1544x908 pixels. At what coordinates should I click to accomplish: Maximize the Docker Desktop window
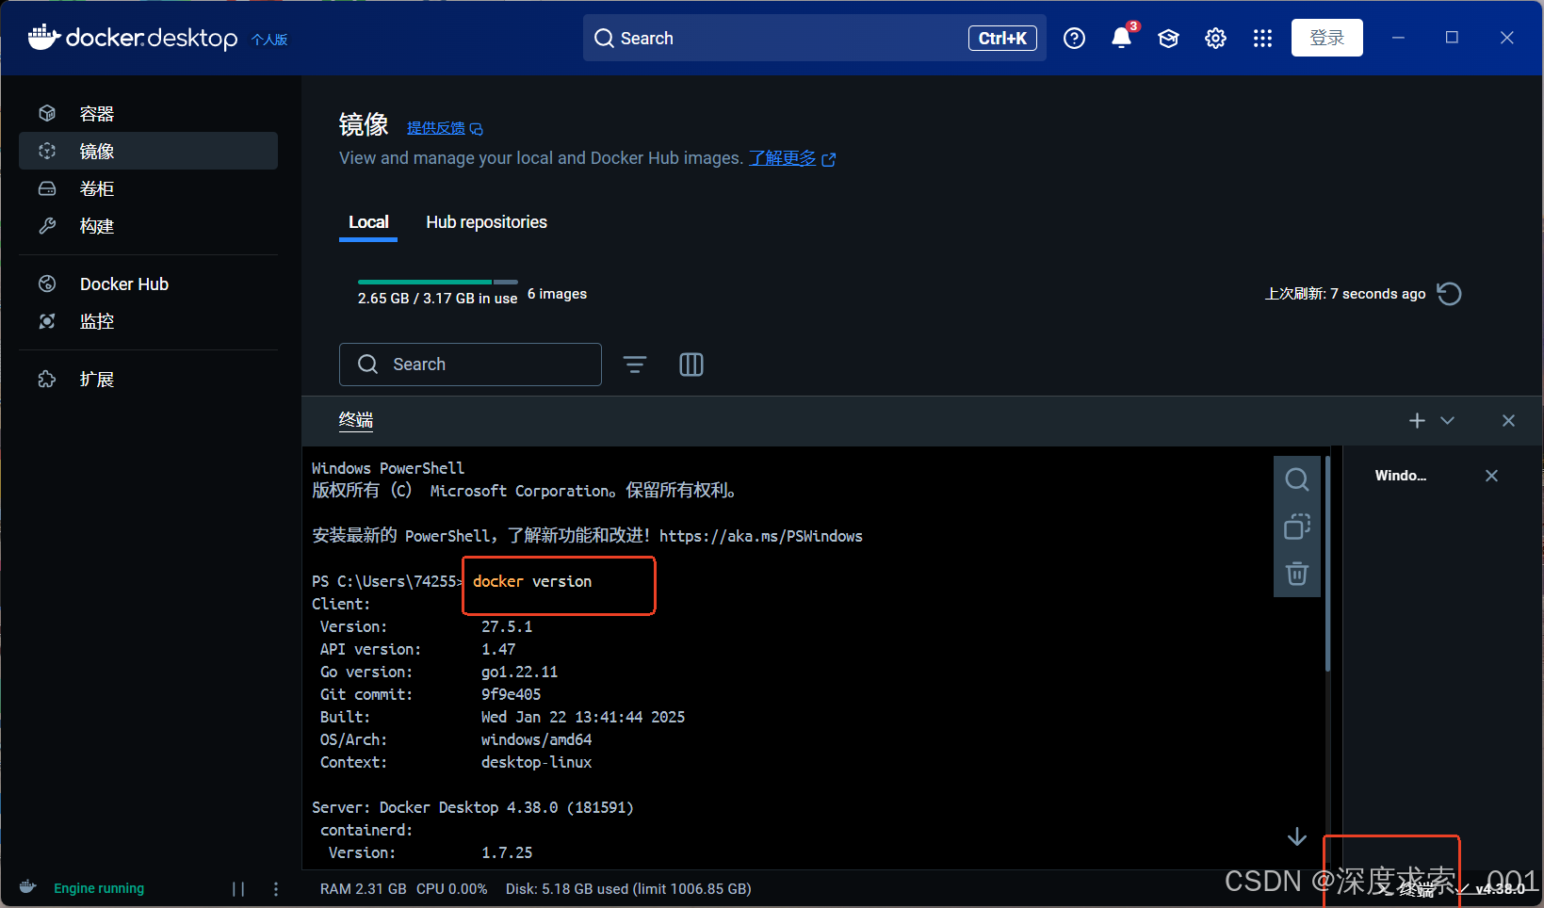(1452, 38)
